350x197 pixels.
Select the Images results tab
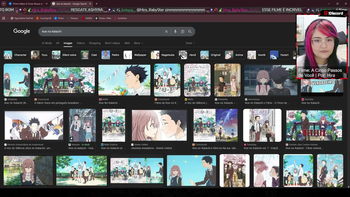(x=68, y=43)
